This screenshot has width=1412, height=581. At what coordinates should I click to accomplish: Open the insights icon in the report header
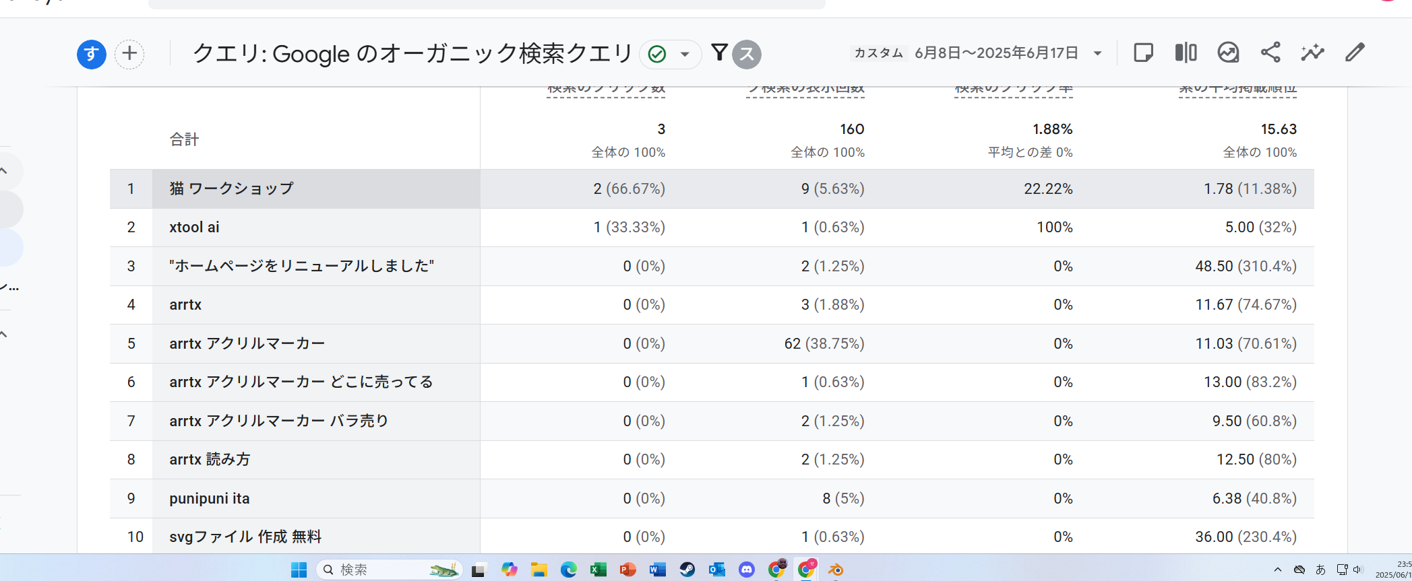(x=1228, y=53)
